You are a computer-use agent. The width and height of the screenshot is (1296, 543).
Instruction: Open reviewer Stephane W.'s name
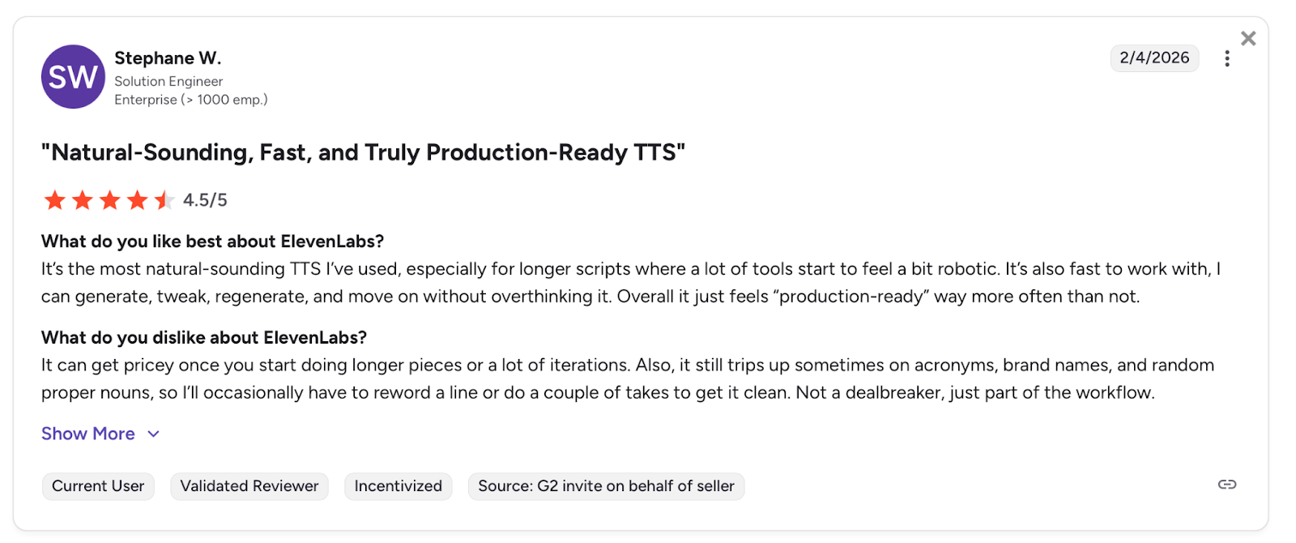click(168, 58)
